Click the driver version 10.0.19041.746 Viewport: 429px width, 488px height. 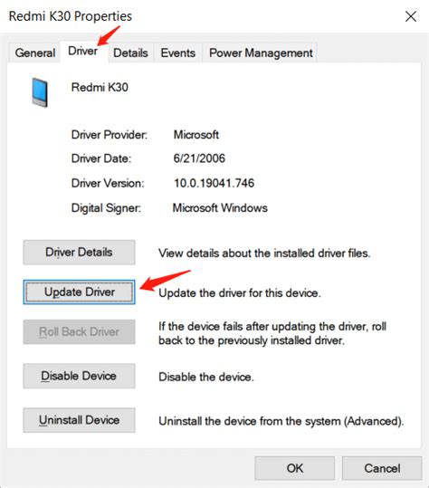click(x=214, y=183)
